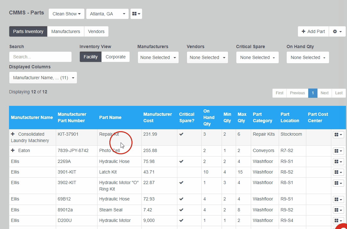The width and height of the screenshot is (347, 229).
Task: Open row actions menu for KIT-37901
Action: (338, 134)
